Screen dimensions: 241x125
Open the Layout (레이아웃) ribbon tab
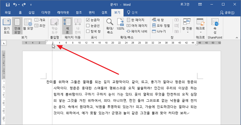[63, 12]
